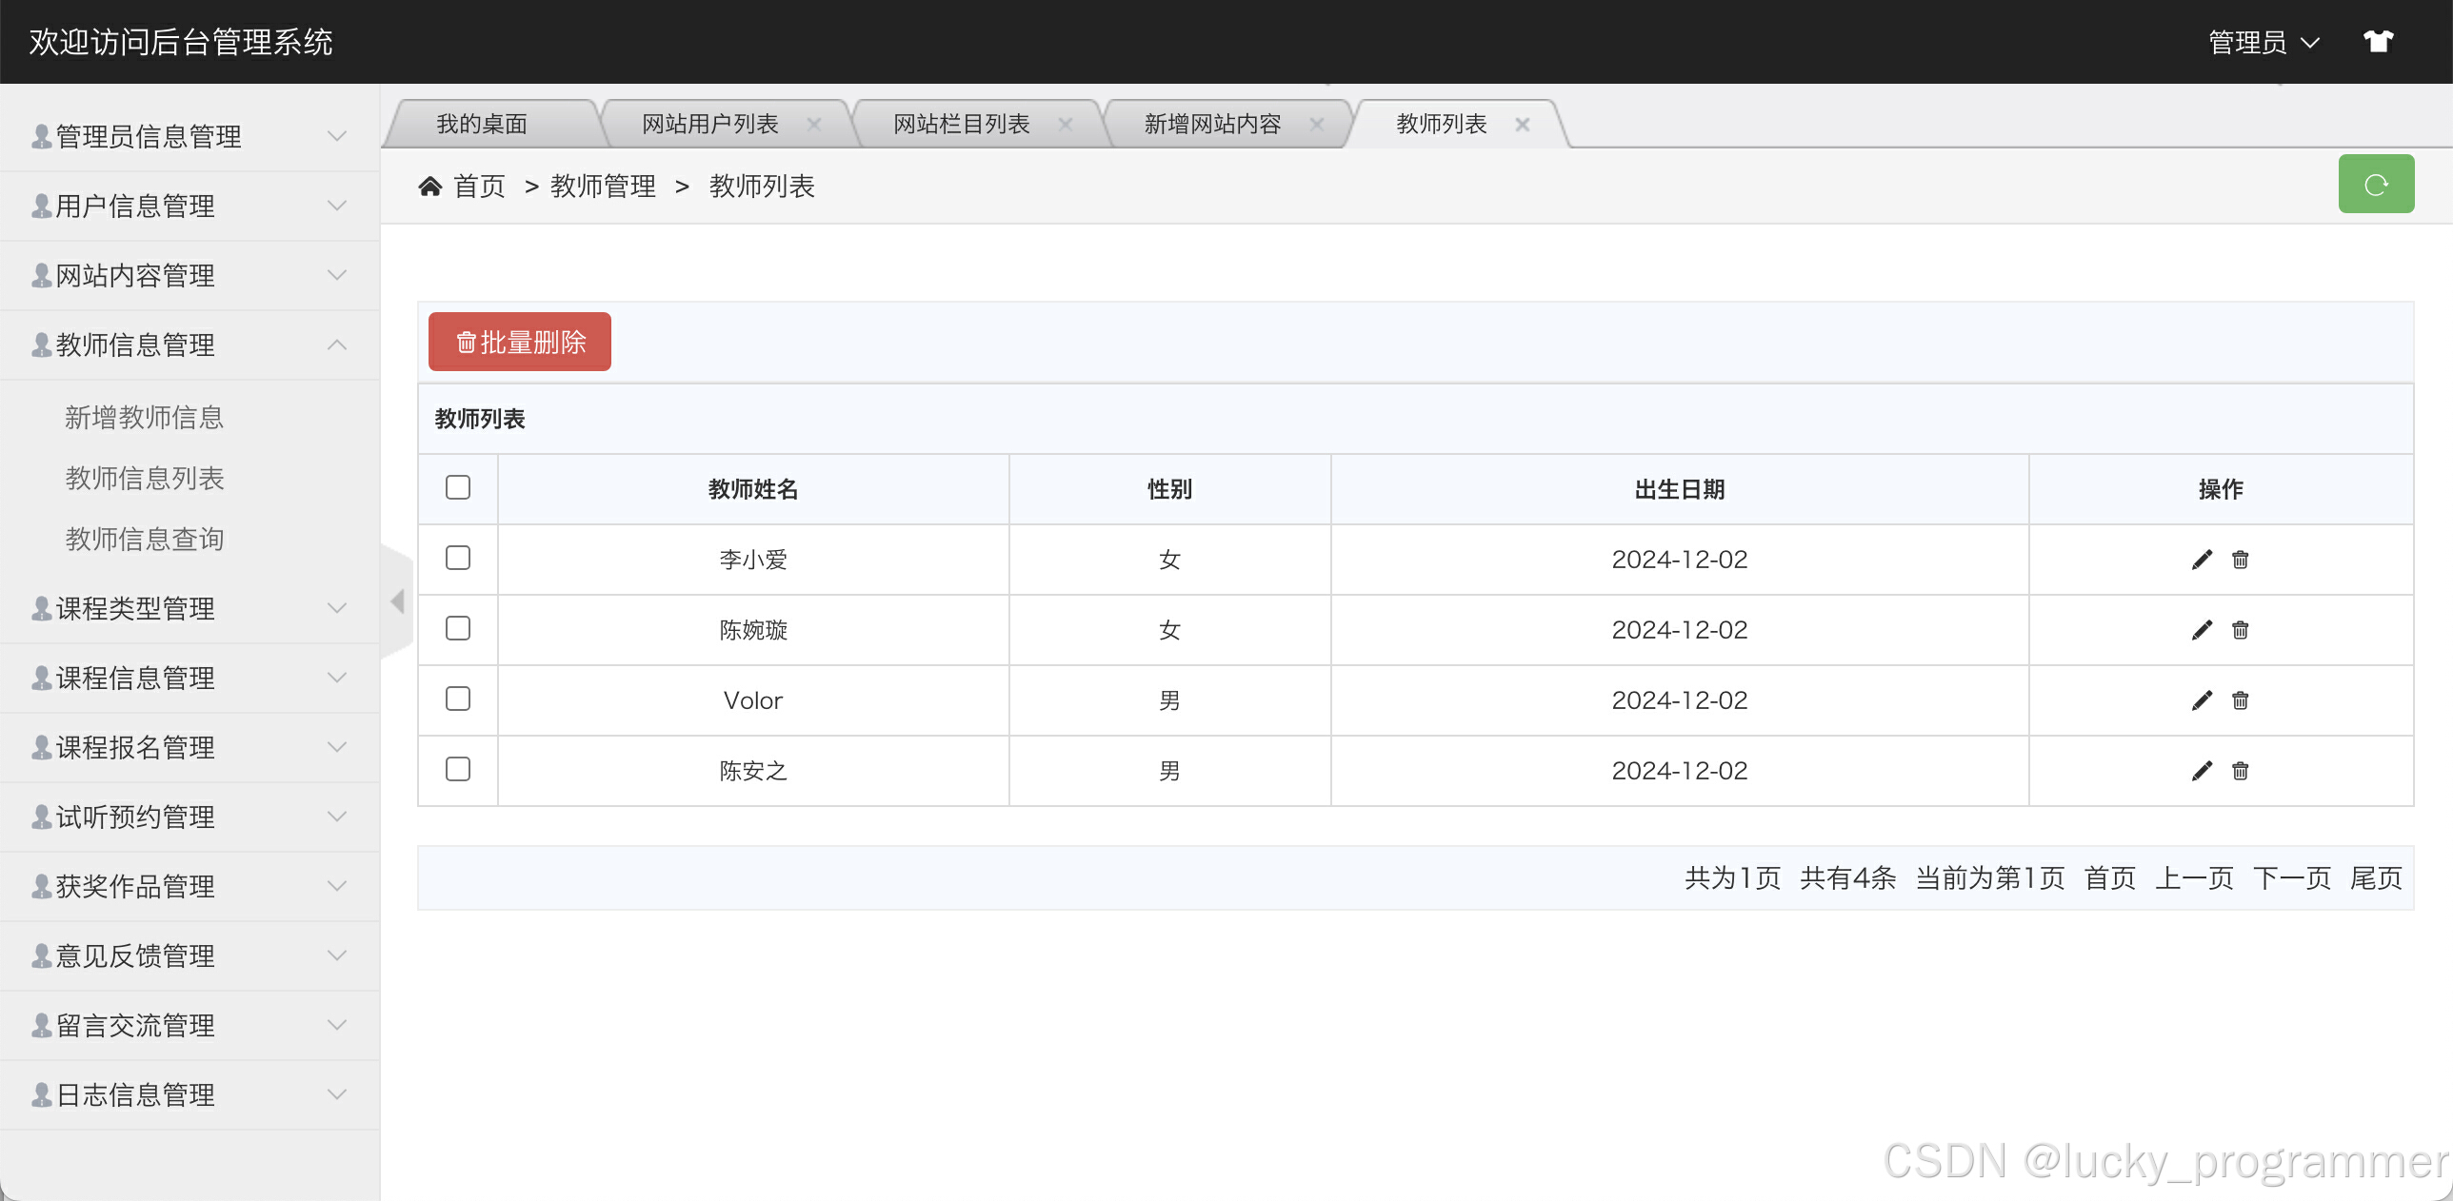
Task: Close the 网站用户列表 tab
Action: [814, 125]
